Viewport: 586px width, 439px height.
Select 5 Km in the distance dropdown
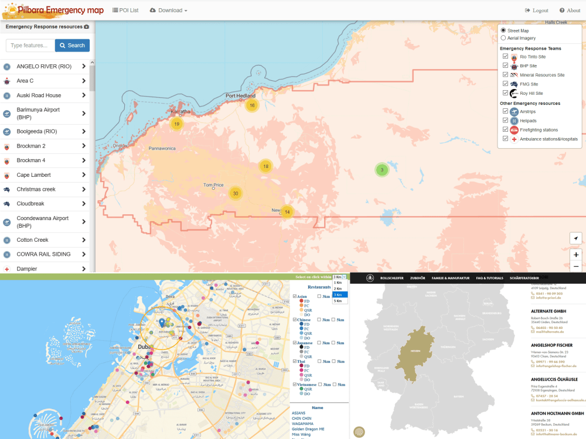tap(338, 300)
